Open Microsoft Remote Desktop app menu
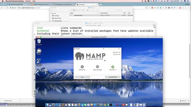The width and height of the screenshot is (191, 107). (14, 1)
